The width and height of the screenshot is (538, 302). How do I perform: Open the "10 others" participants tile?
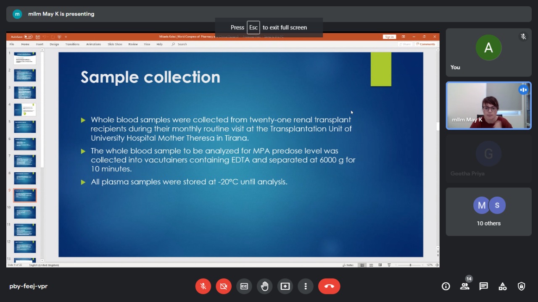tap(488, 212)
